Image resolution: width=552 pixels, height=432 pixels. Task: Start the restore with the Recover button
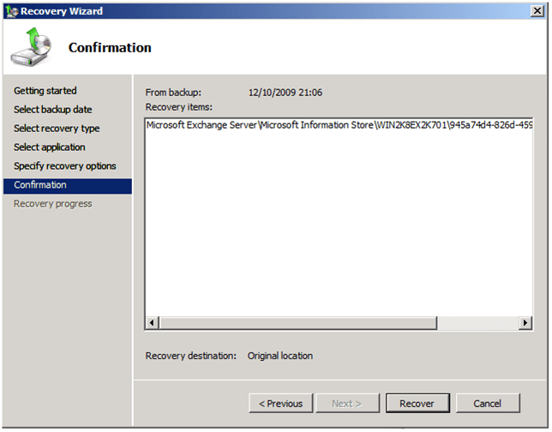pos(417,404)
